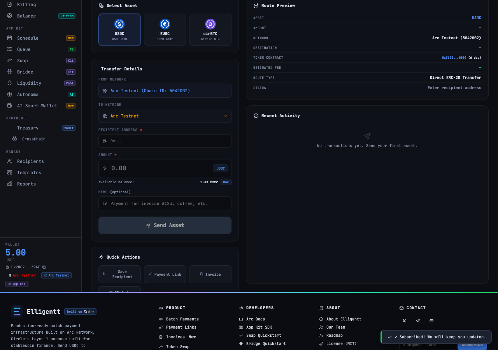Open the App Kit SDK footer link
Viewport: 498px width, 350px height.
click(259, 327)
